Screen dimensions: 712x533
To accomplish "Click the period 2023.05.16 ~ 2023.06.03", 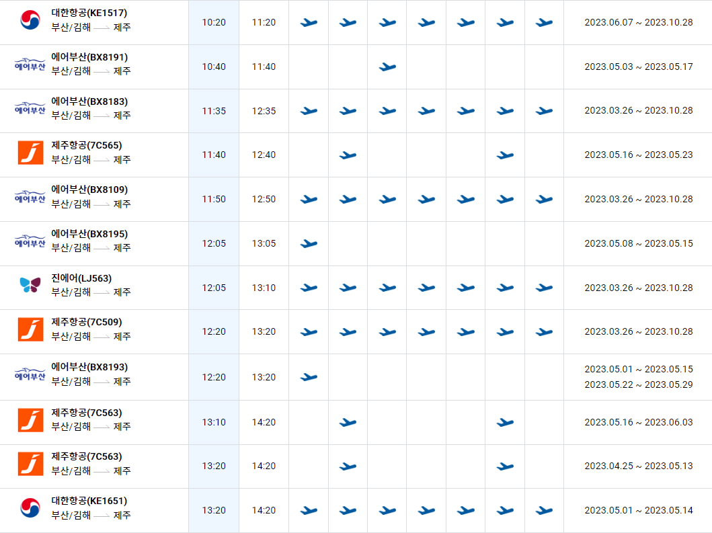I will [639, 422].
